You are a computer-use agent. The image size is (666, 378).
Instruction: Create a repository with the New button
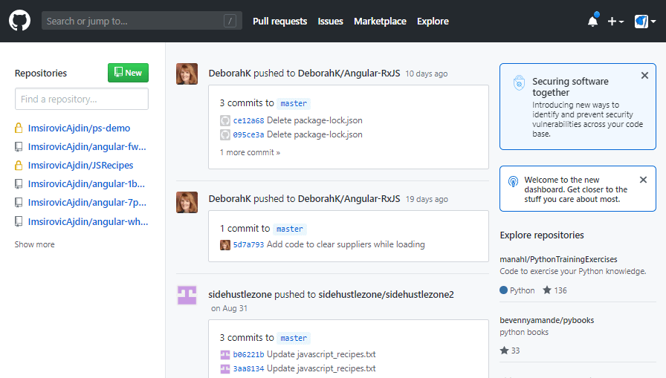[128, 73]
